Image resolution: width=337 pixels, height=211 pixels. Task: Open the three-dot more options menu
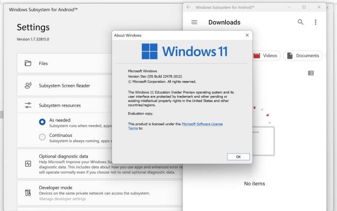click(316, 22)
